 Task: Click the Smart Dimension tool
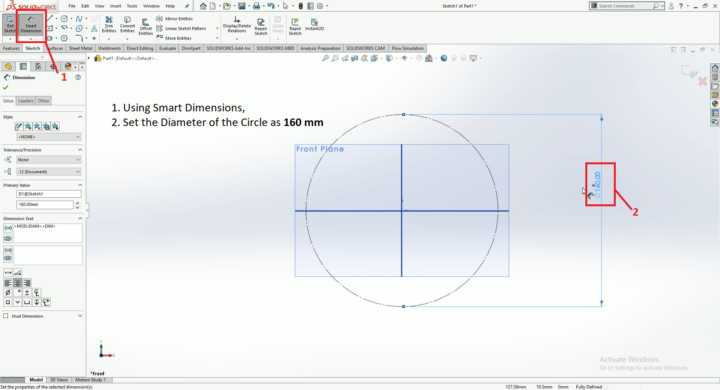coord(31,25)
